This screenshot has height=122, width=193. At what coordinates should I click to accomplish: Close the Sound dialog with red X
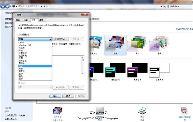[85, 14]
